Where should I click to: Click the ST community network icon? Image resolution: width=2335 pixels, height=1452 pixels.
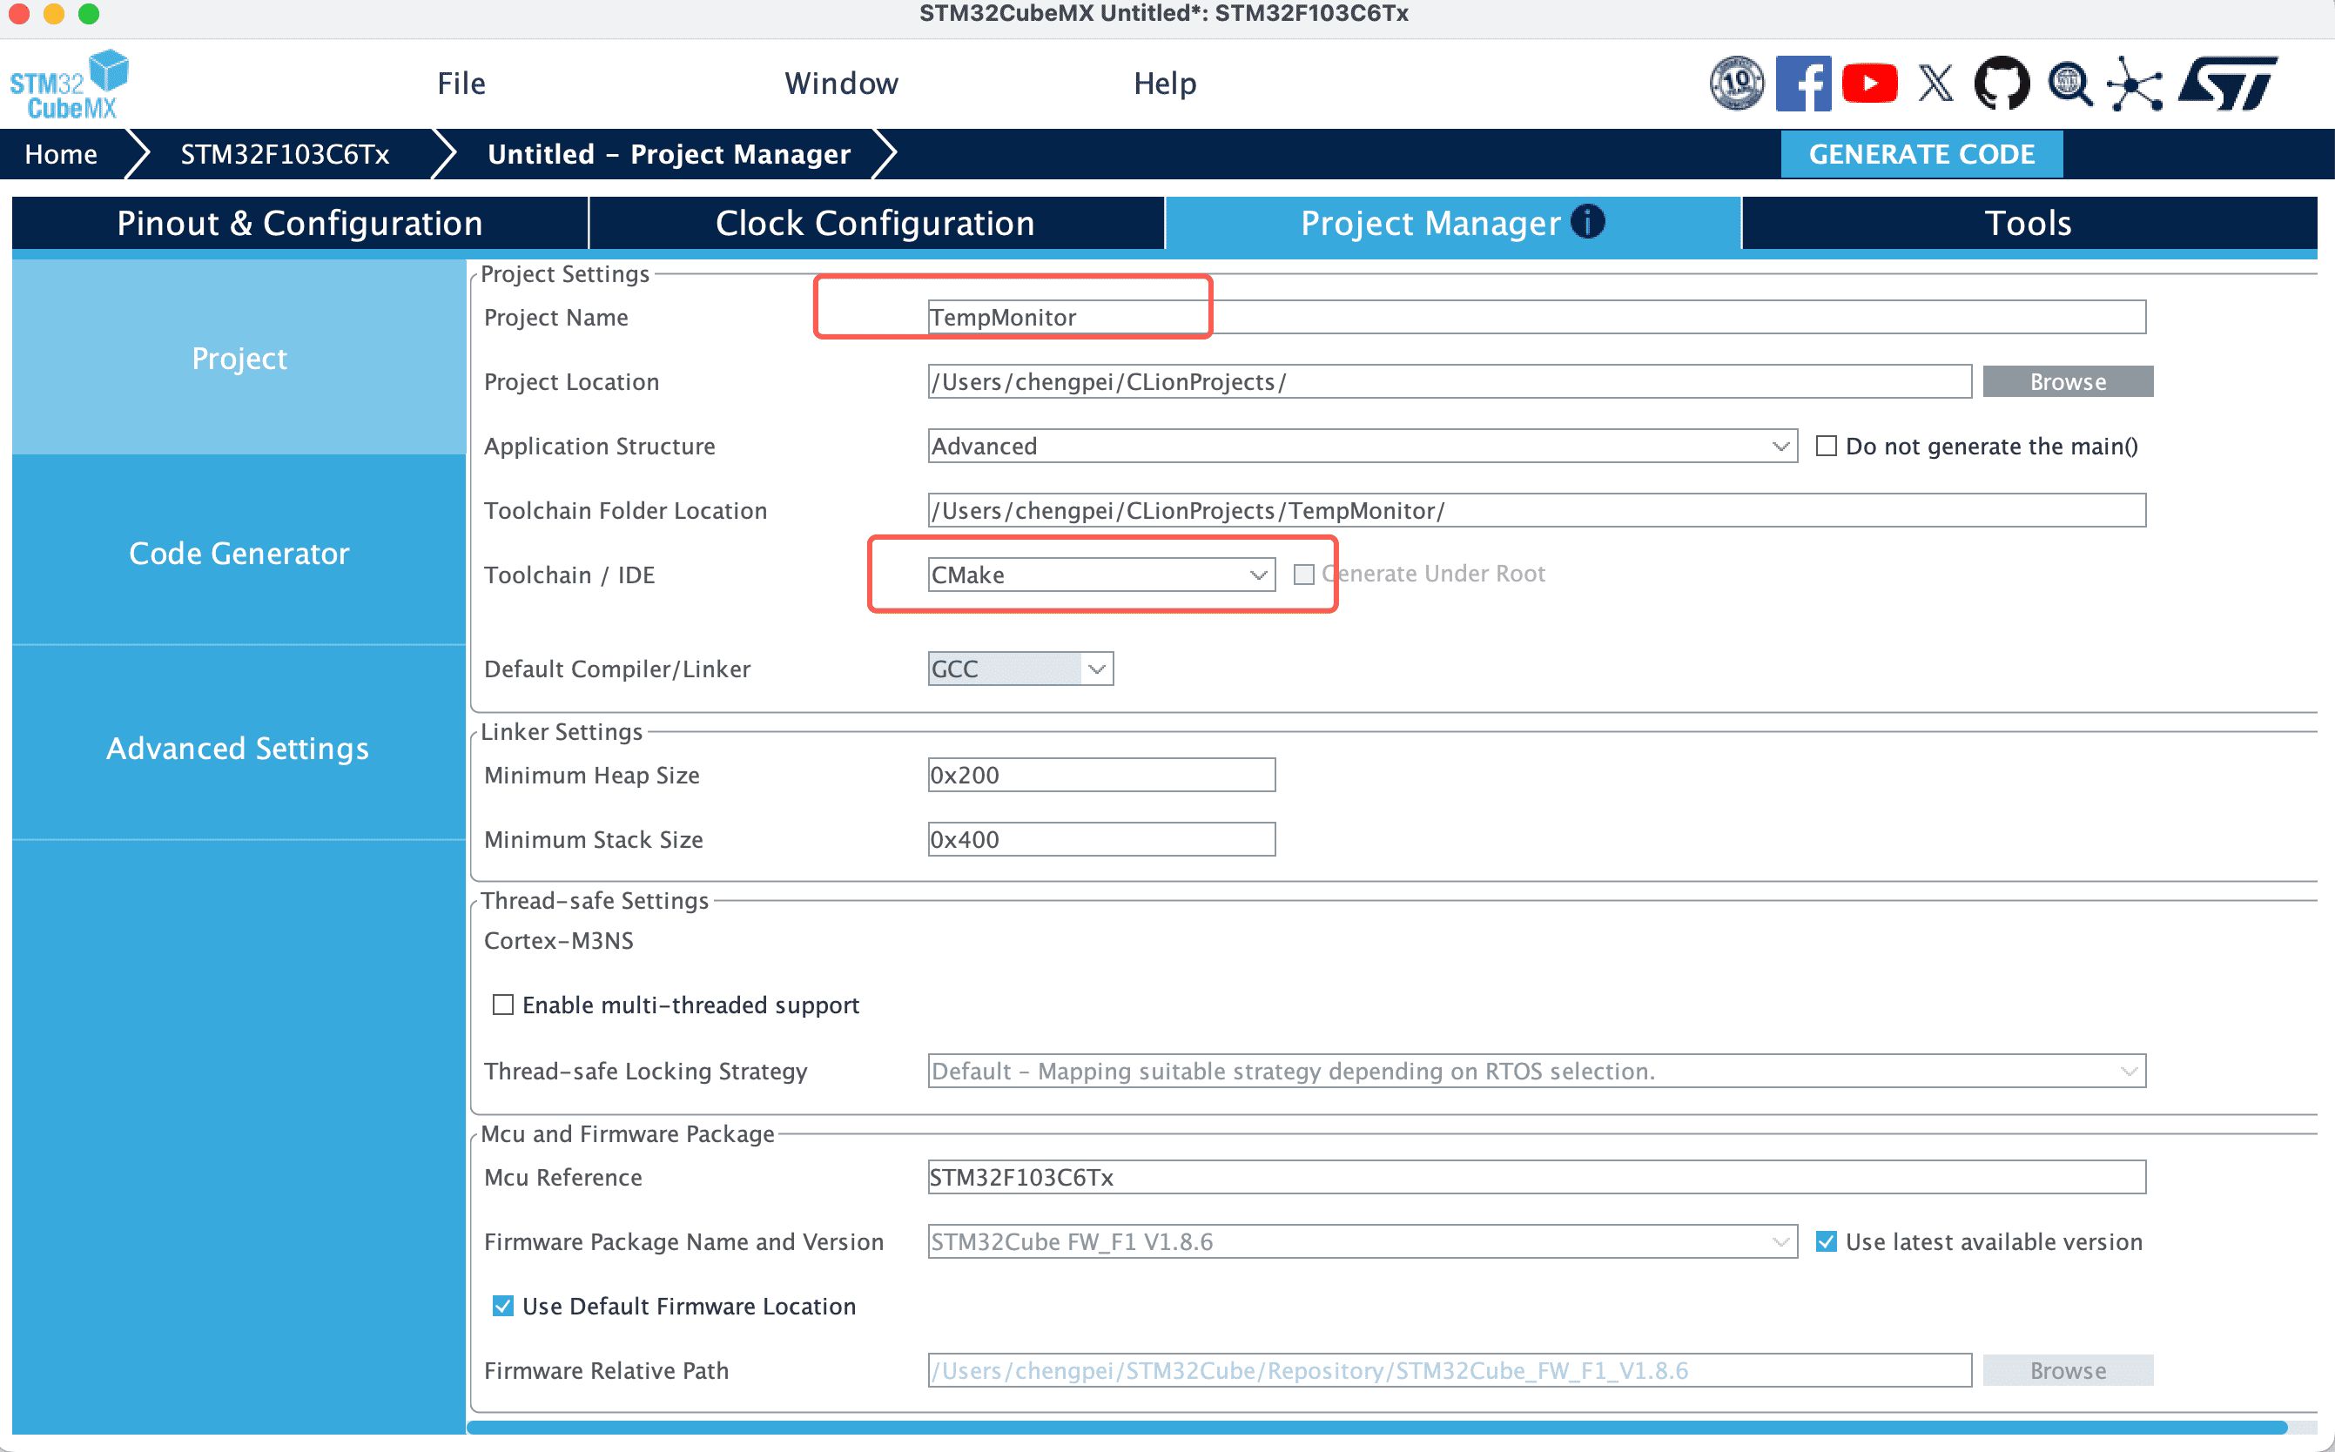point(2134,84)
